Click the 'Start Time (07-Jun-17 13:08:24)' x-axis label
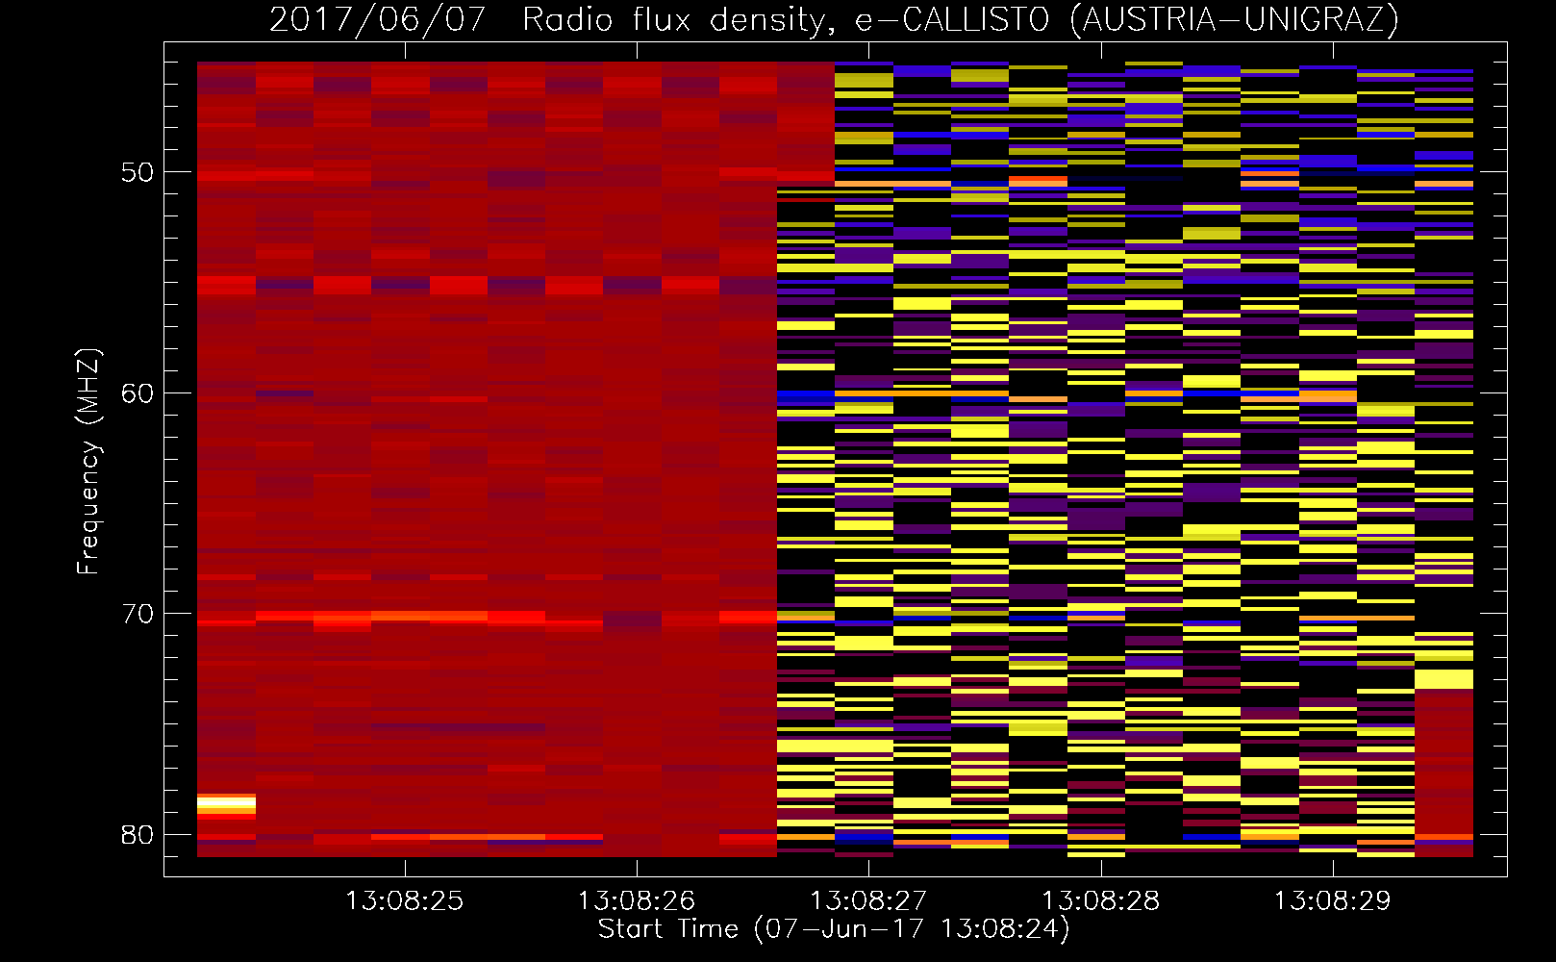 (x=834, y=929)
